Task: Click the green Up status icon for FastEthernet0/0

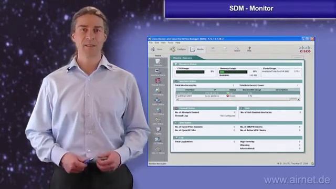Action: 228,93
